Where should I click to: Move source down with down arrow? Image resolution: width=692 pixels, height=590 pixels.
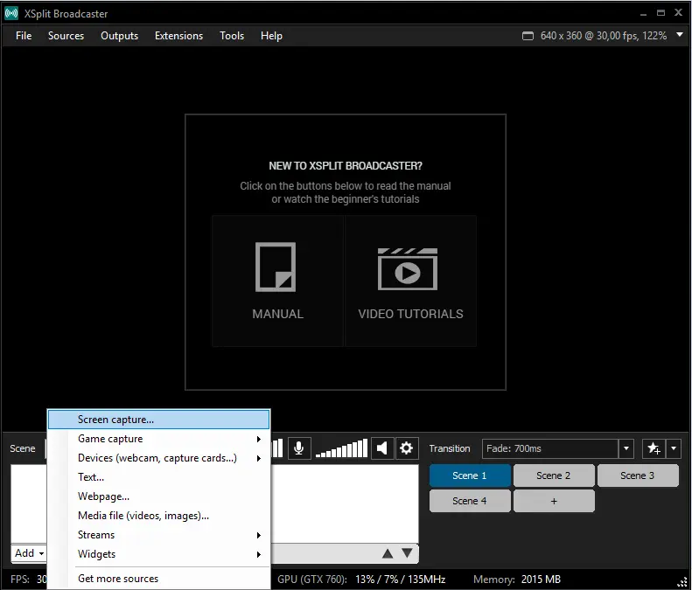coord(407,553)
